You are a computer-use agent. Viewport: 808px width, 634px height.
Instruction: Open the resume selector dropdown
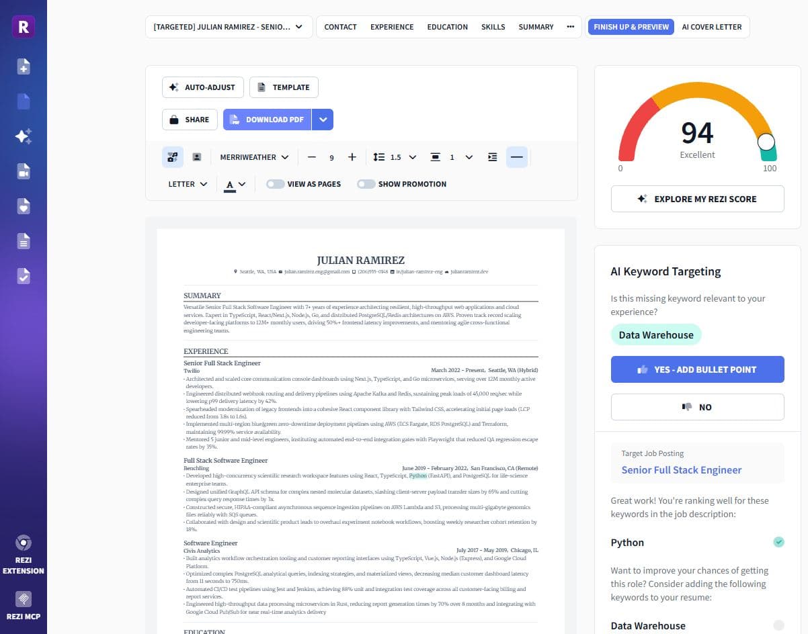tap(229, 27)
